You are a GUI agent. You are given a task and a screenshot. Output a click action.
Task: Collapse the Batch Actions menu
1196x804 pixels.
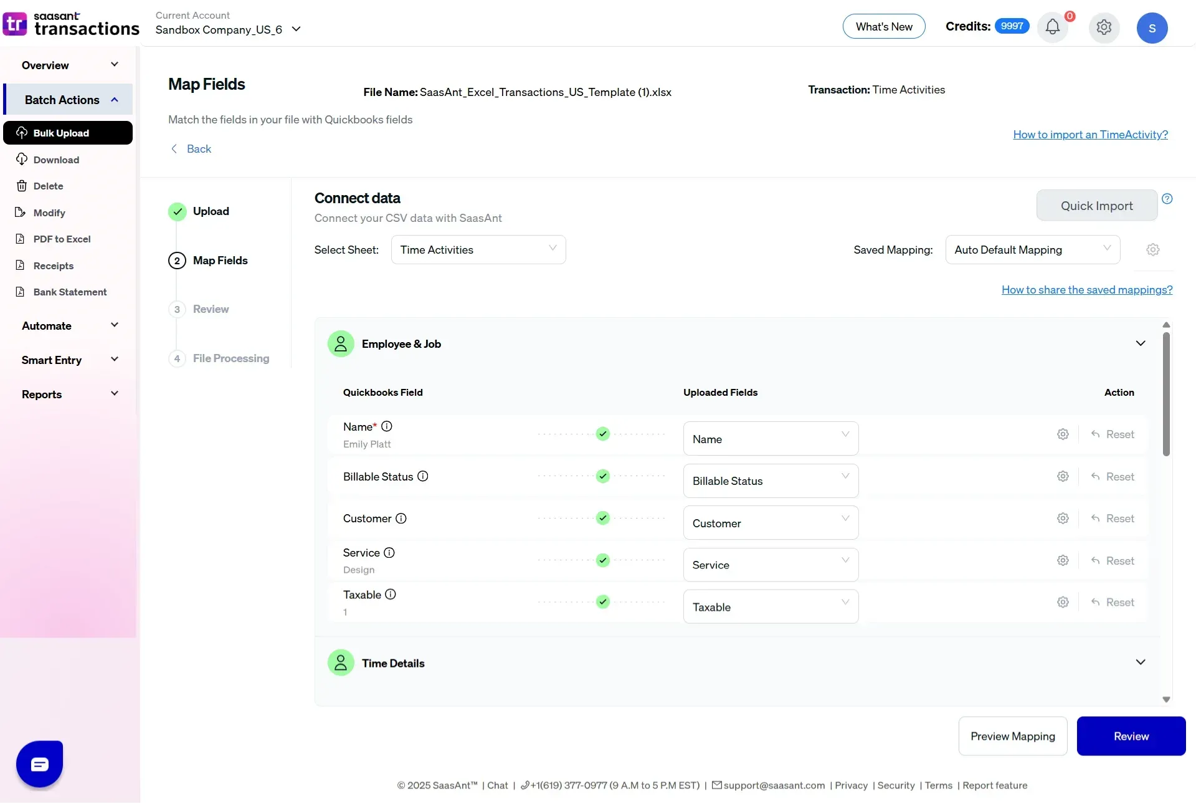coord(68,100)
